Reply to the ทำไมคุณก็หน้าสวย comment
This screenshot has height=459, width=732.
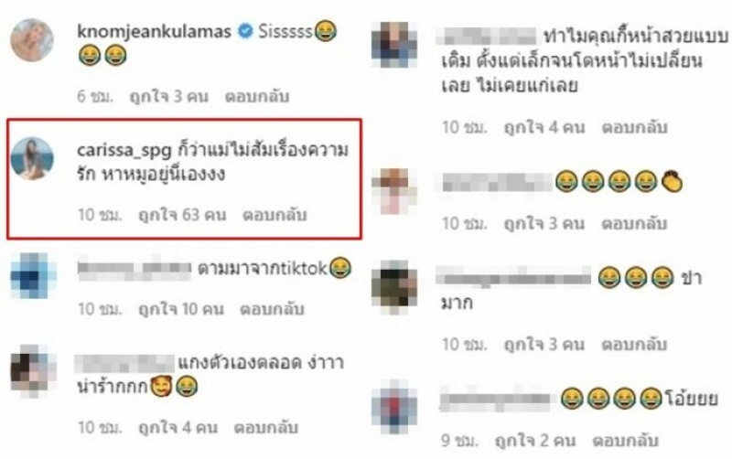tap(634, 127)
